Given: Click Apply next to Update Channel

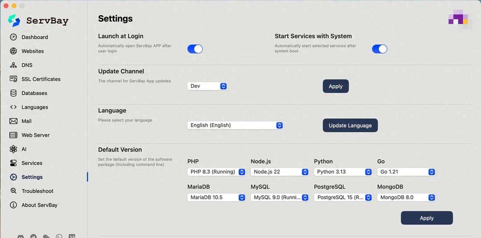Looking at the screenshot, I should pos(336,86).
